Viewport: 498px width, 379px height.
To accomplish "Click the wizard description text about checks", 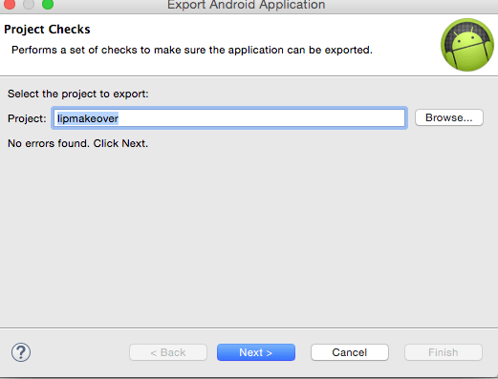I will coord(192,50).
